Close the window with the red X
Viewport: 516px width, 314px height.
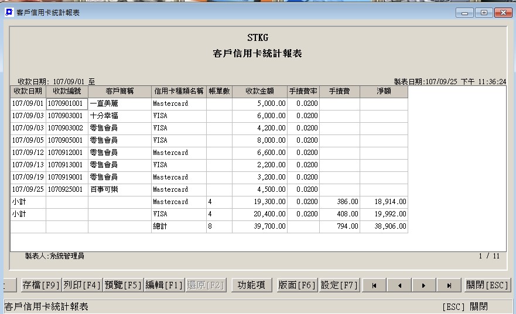click(503, 13)
